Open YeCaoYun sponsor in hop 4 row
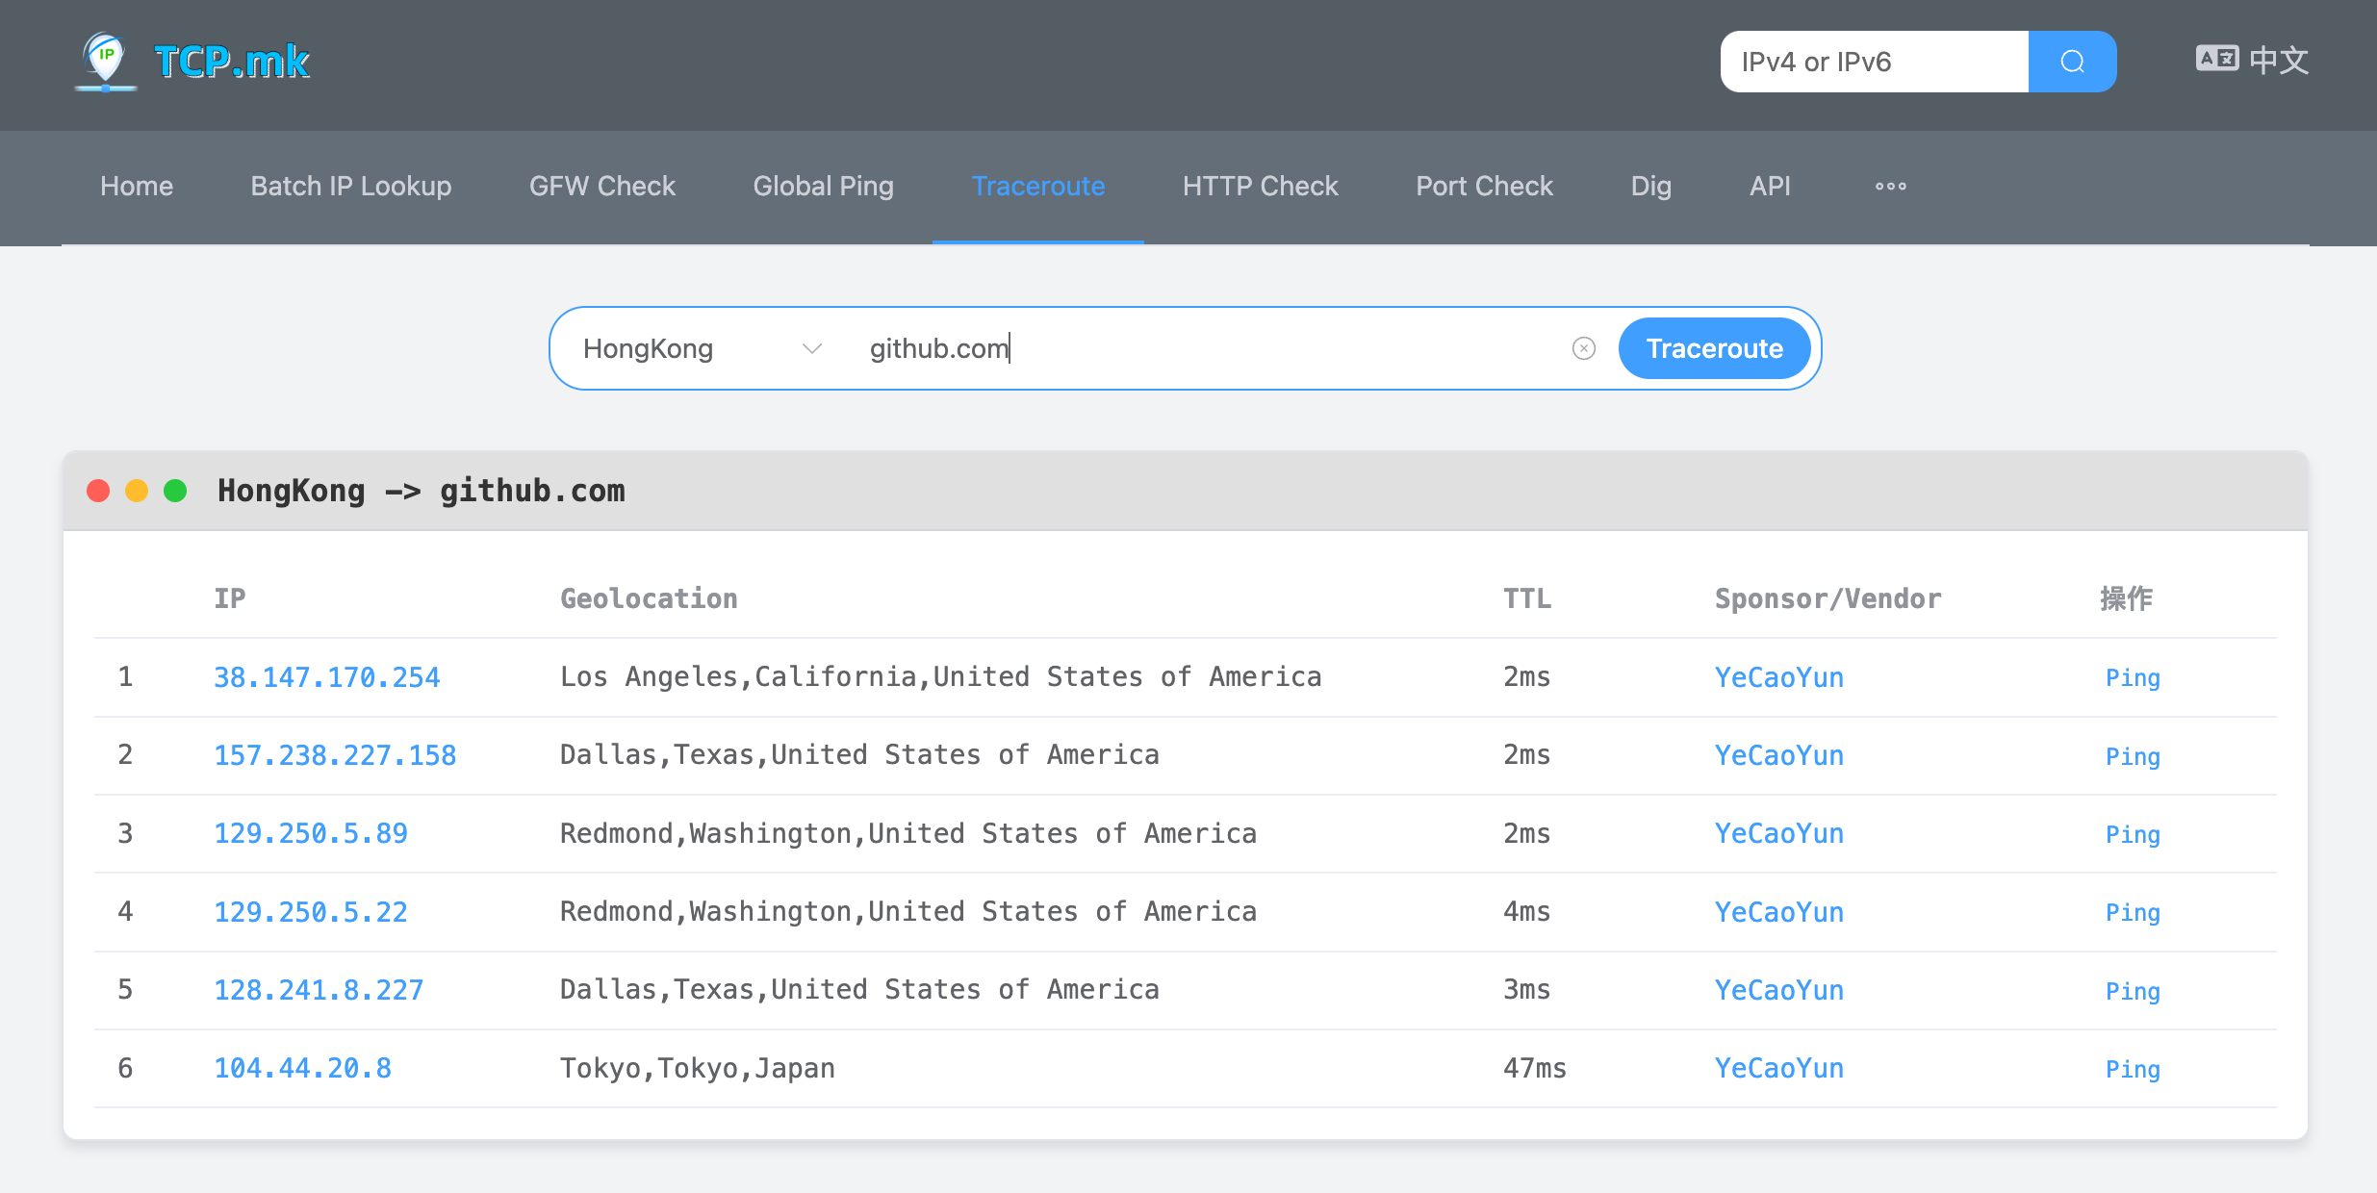This screenshot has width=2377, height=1193. (x=1779, y=912)
